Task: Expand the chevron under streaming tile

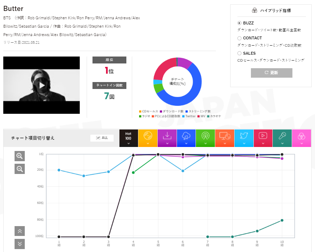Action: pyautogui.click(x=186, y=143)
